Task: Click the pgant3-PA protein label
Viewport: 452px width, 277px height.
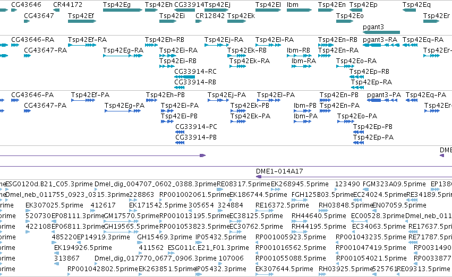Action: 384,95
